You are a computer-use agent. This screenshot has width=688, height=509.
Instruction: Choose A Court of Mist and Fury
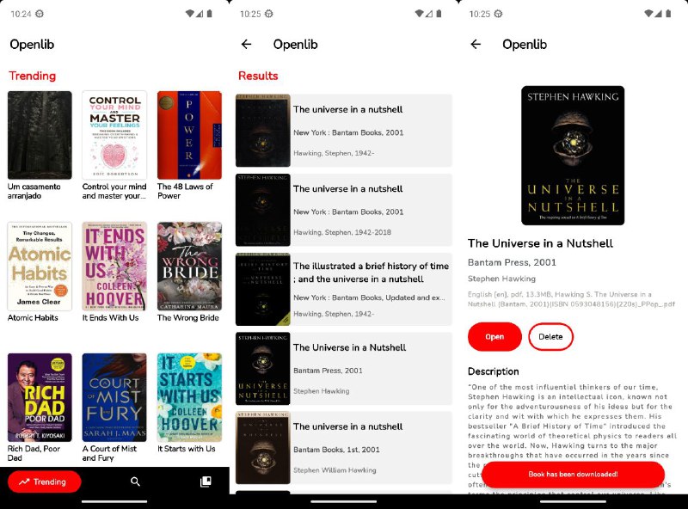click(x=114, y=397)
